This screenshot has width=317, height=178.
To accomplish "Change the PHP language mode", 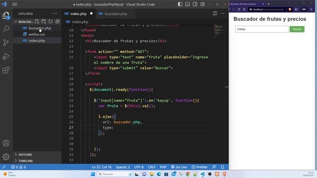I will click(x=163, y=167).
